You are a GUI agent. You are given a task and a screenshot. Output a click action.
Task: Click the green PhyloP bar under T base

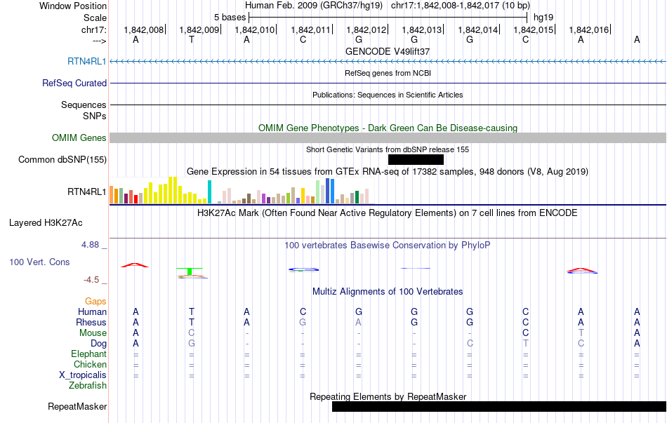[190, 271]
